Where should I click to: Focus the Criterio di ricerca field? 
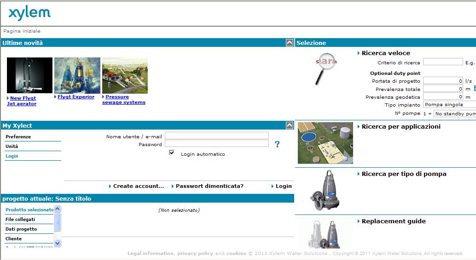[443, 62]
